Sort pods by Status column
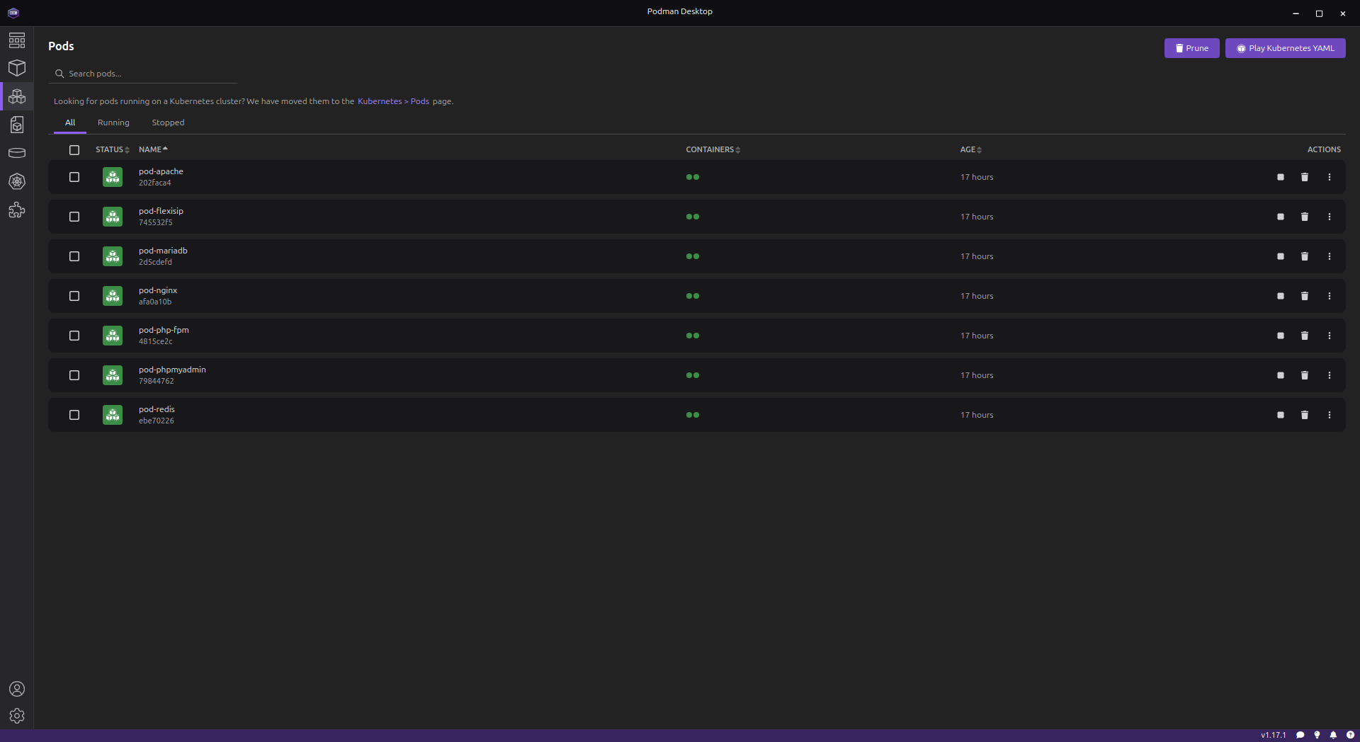 (x=113, y=149)
